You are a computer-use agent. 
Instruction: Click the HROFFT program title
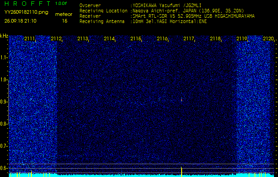28,4
